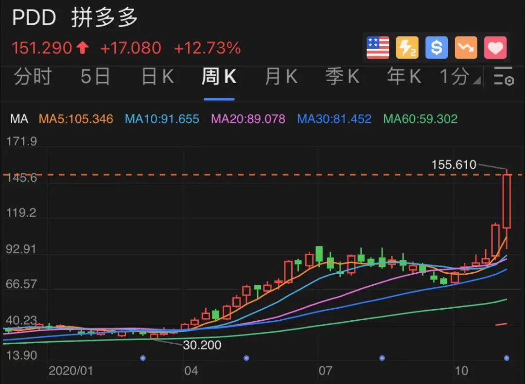The image size is (525, 384).
Task: Tap the green MA60:59.302 indicator
Action: pos(420,119)
